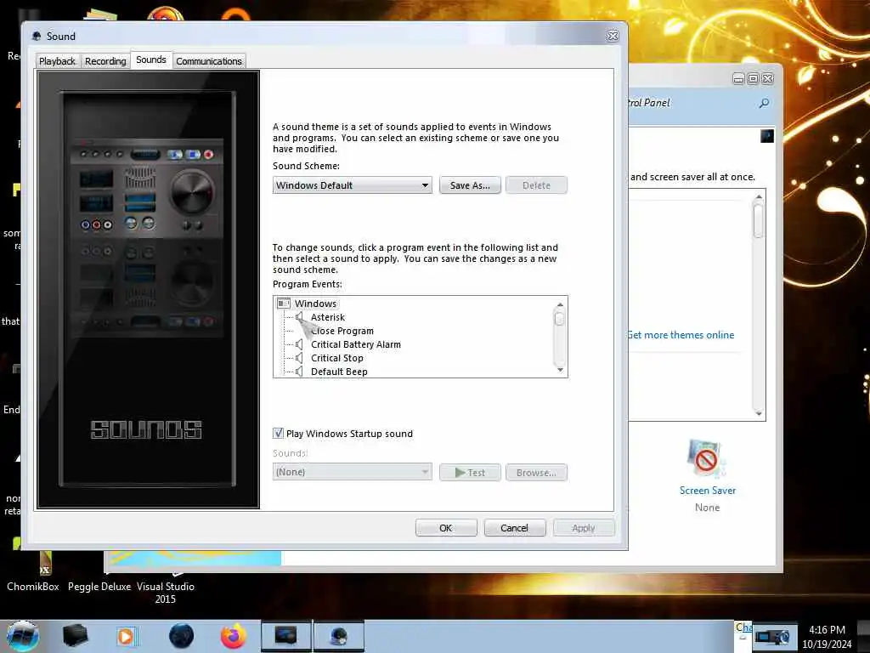The image size is (870, 653).
Task: Click the Screen Saver icon in Control Panel
Action: tap(706, 458)
